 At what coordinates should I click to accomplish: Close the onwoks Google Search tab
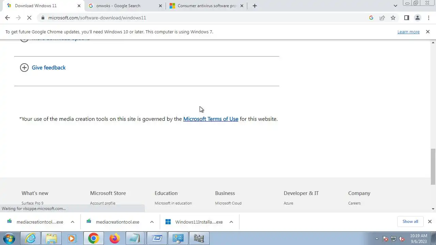160,6
